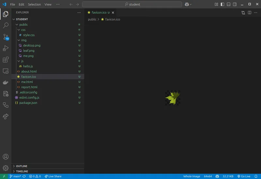261x179 pixels.
Task: Click 32.21KB file size indicator
Action: click(x=228, y=176)
